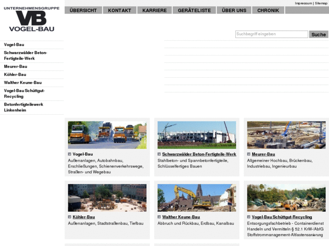Click text 'Stahlbeton- und Spannbetonfertigteile,'
The image size is (329, 246).
click(193, 161)
